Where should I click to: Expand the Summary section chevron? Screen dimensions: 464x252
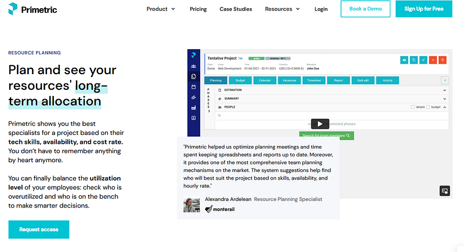click(x=444, y=98)
